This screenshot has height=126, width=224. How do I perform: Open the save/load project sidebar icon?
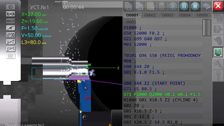(218, 18)
